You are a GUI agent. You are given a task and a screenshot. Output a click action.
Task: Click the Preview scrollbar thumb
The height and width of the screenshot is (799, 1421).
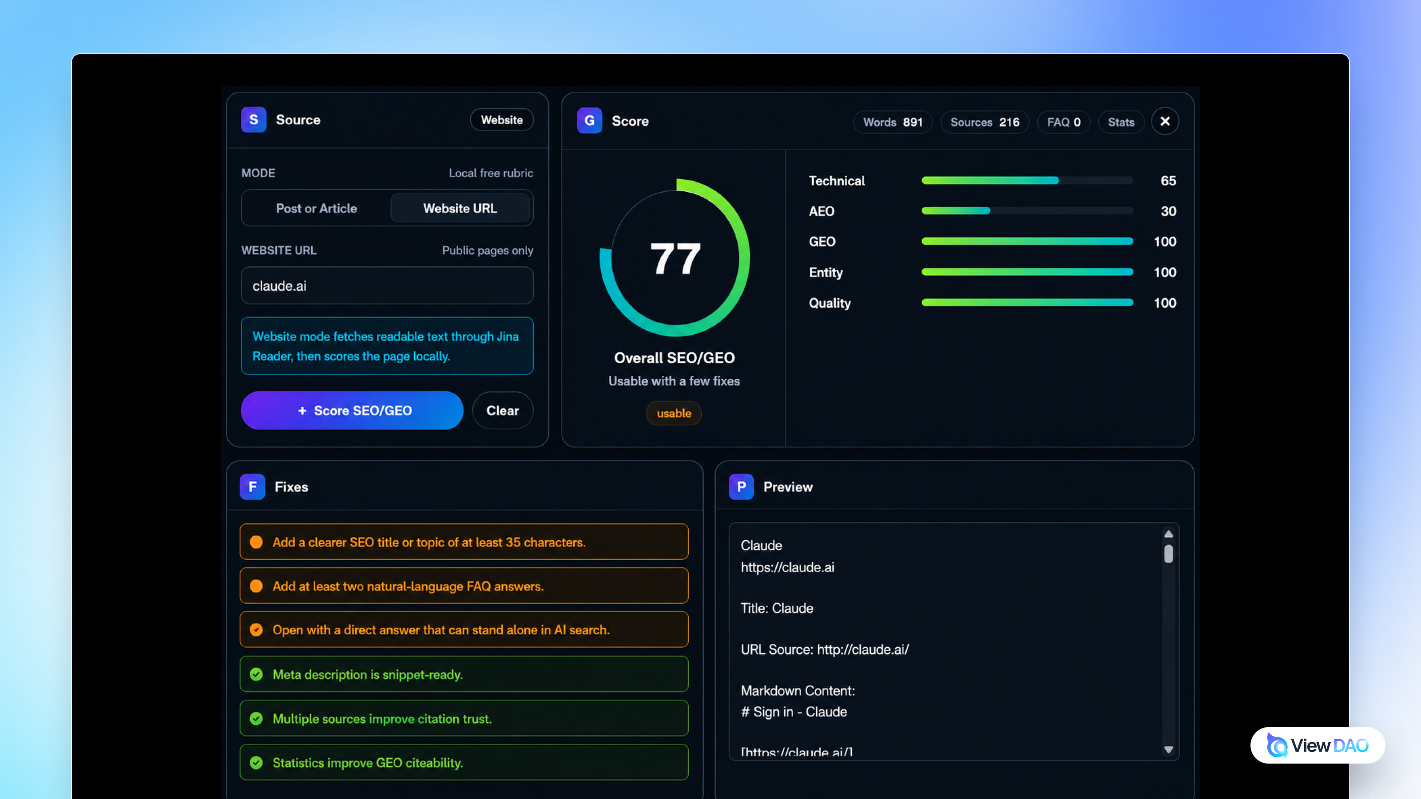[x=1168, y=554]
